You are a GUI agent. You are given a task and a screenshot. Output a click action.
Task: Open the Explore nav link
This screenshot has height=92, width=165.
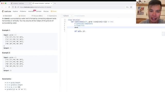15,11
